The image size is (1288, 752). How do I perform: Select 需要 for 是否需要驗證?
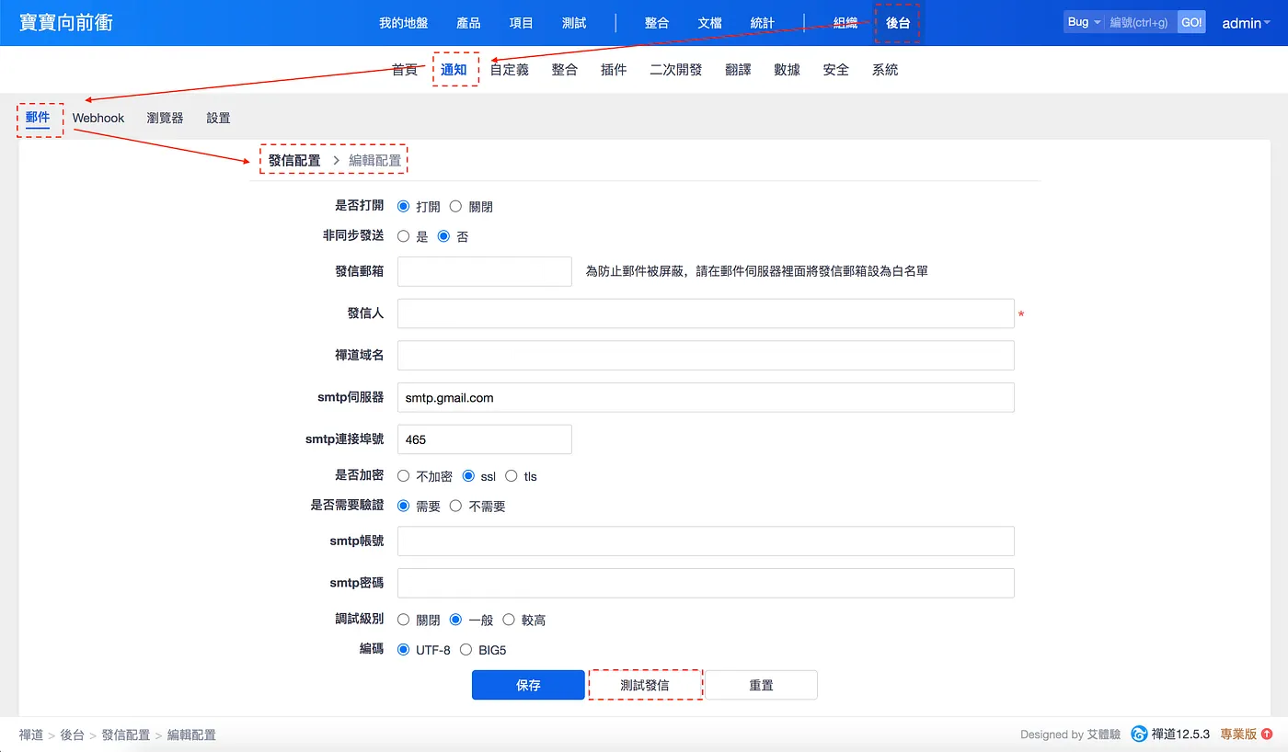tap(403, 506)
